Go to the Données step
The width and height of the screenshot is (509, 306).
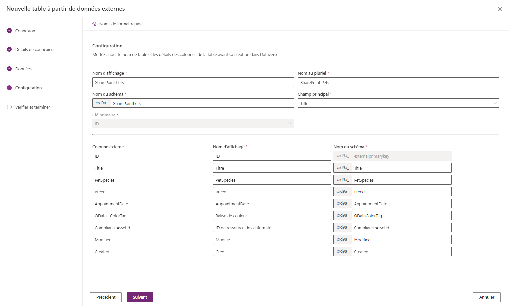23,69
